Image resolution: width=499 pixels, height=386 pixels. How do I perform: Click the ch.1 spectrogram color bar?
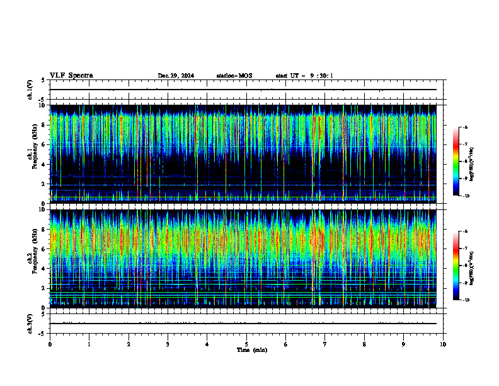click(x=456, y=161)
